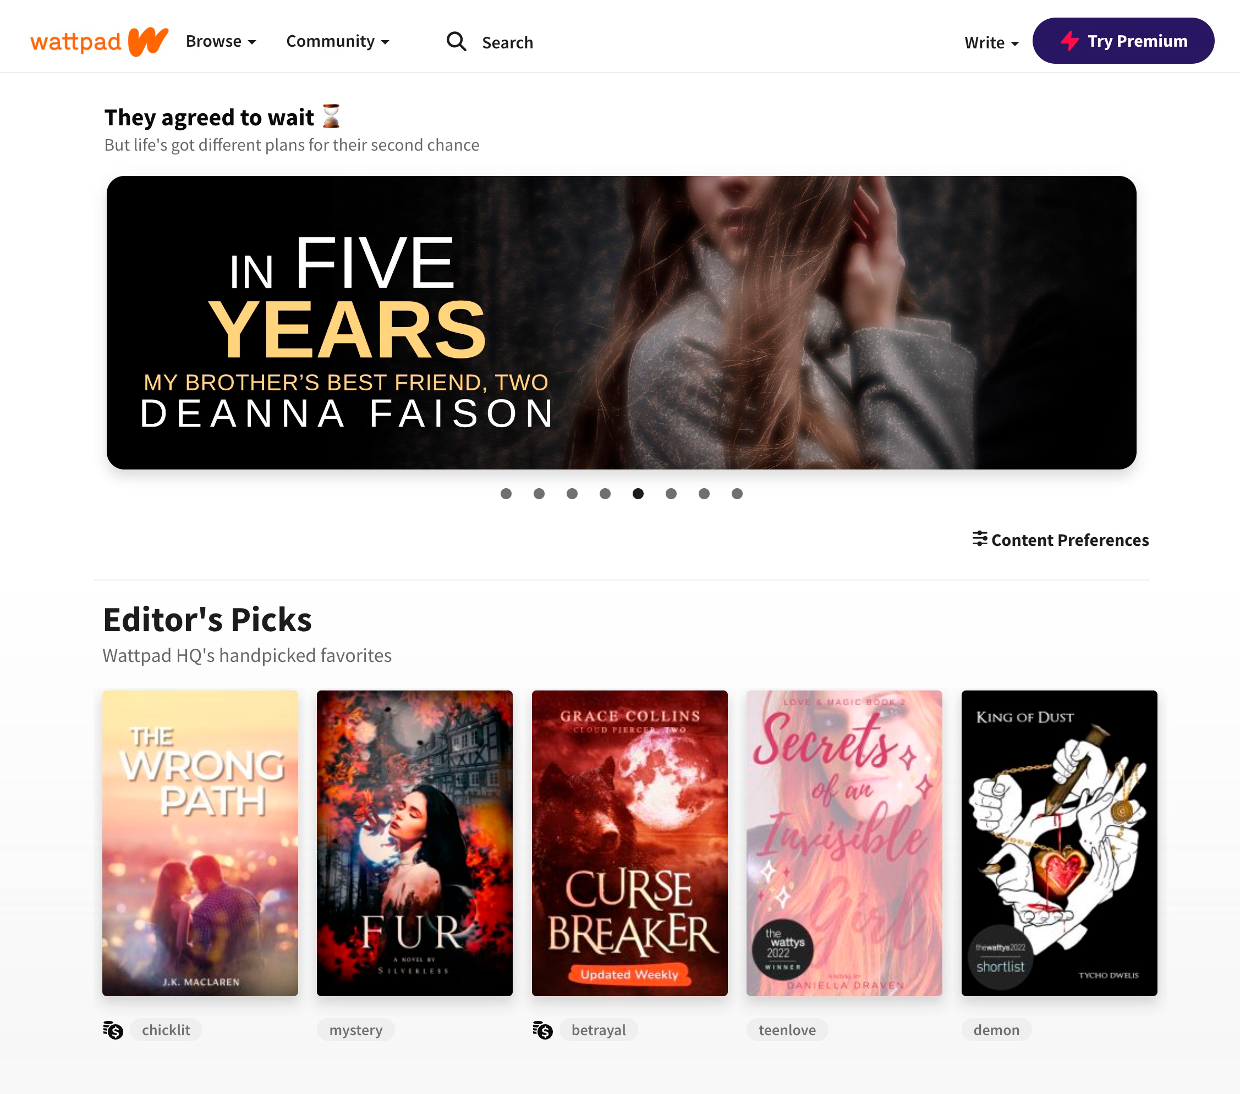Expand the Community dropdown menu

pos(338,41)
